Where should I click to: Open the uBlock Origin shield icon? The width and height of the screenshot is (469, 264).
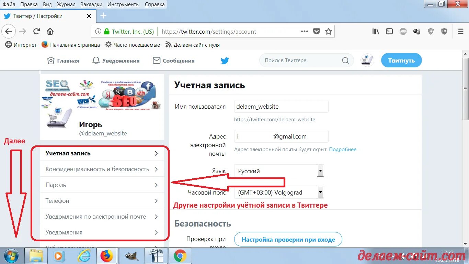(x=444, y=31)
